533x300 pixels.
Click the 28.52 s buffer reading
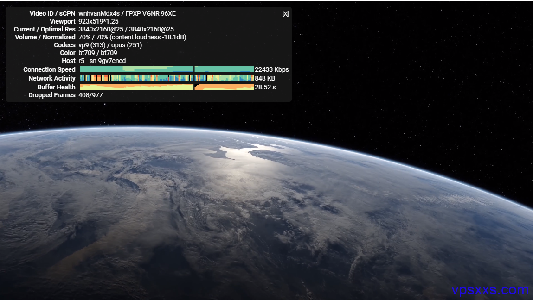click(265, 87)
